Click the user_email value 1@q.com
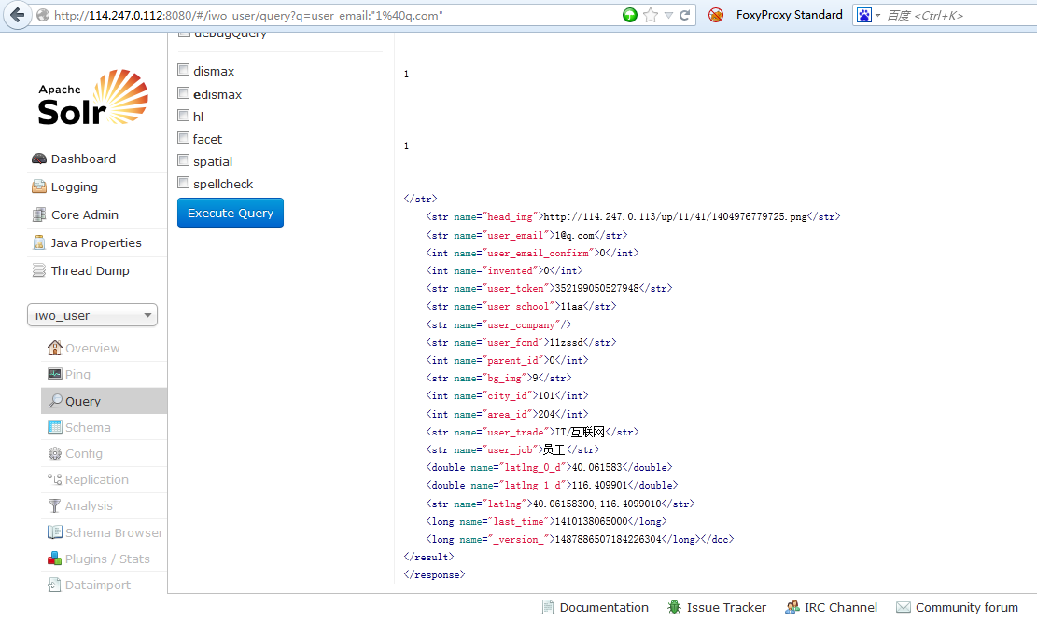This screenshot has height=621, width=1037. coord(574,235)
